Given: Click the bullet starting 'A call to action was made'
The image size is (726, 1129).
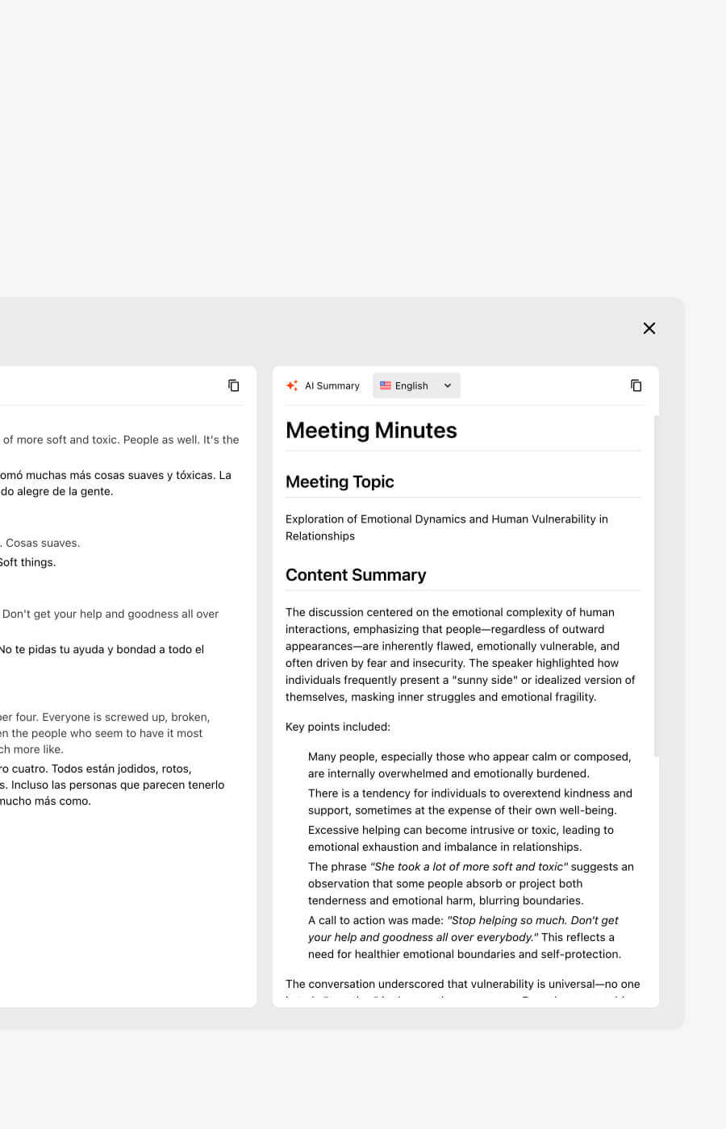Looking at the screenshot, I should [x=465, y=937].
